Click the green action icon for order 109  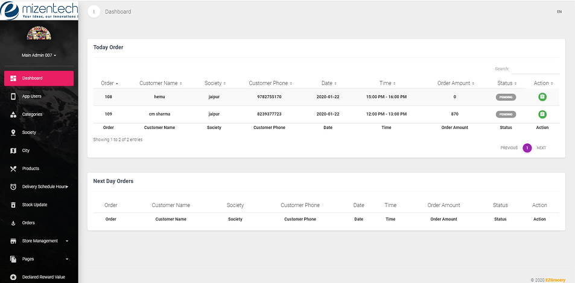tap(542, 114)
